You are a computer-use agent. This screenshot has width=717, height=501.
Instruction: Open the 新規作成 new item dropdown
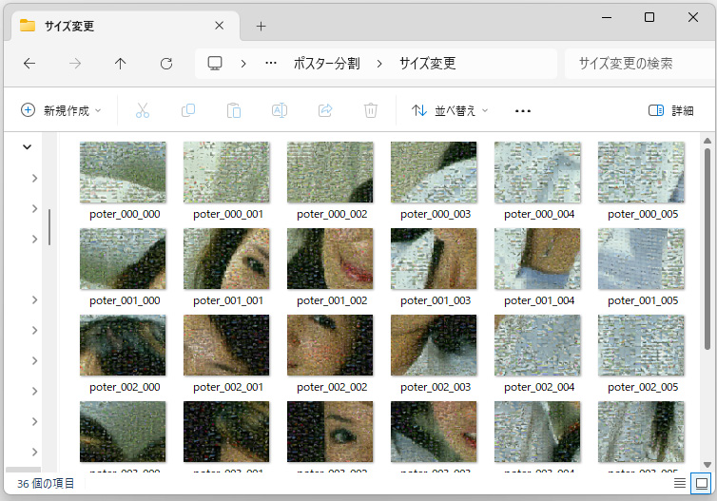coord(61,110)
